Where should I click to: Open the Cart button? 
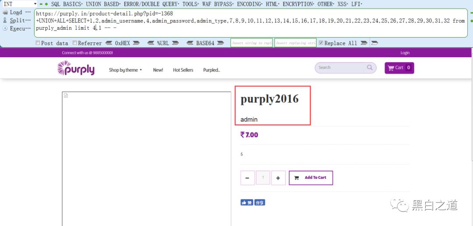pos(399,68)
